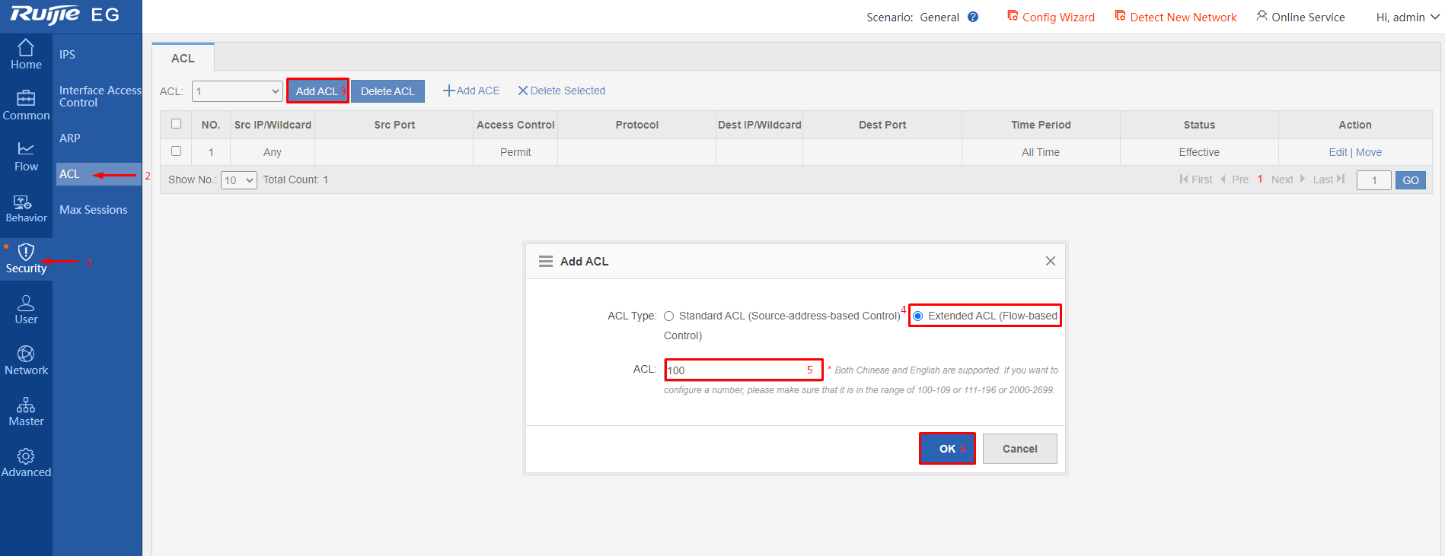Click Add ACE link

point(472,91)
